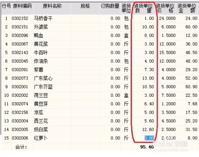Click material code 0302143
The width and height of the screenshot is (199, 157).
click(20, 52)
